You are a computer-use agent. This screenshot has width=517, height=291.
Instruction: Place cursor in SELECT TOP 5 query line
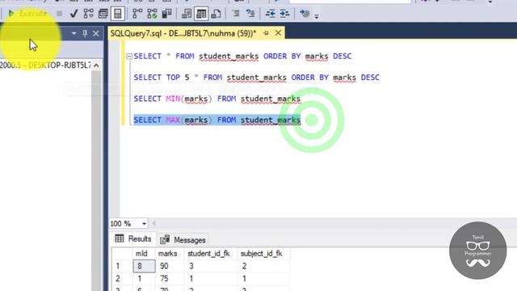coord(257,78)
